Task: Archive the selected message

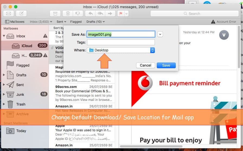Action: point(55,14)
